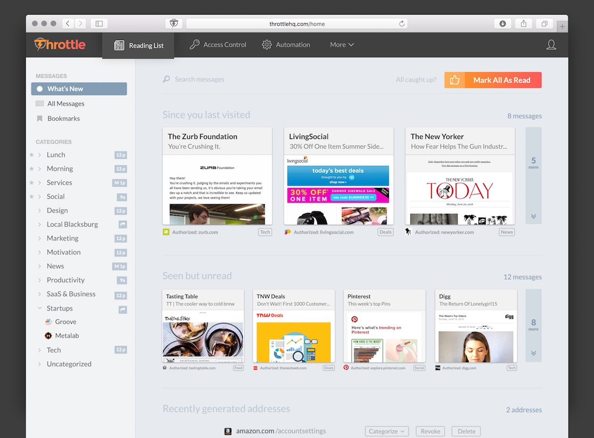Toggle the star next to Social category
The width and height of the screenshot is (594, 438).
32,196
